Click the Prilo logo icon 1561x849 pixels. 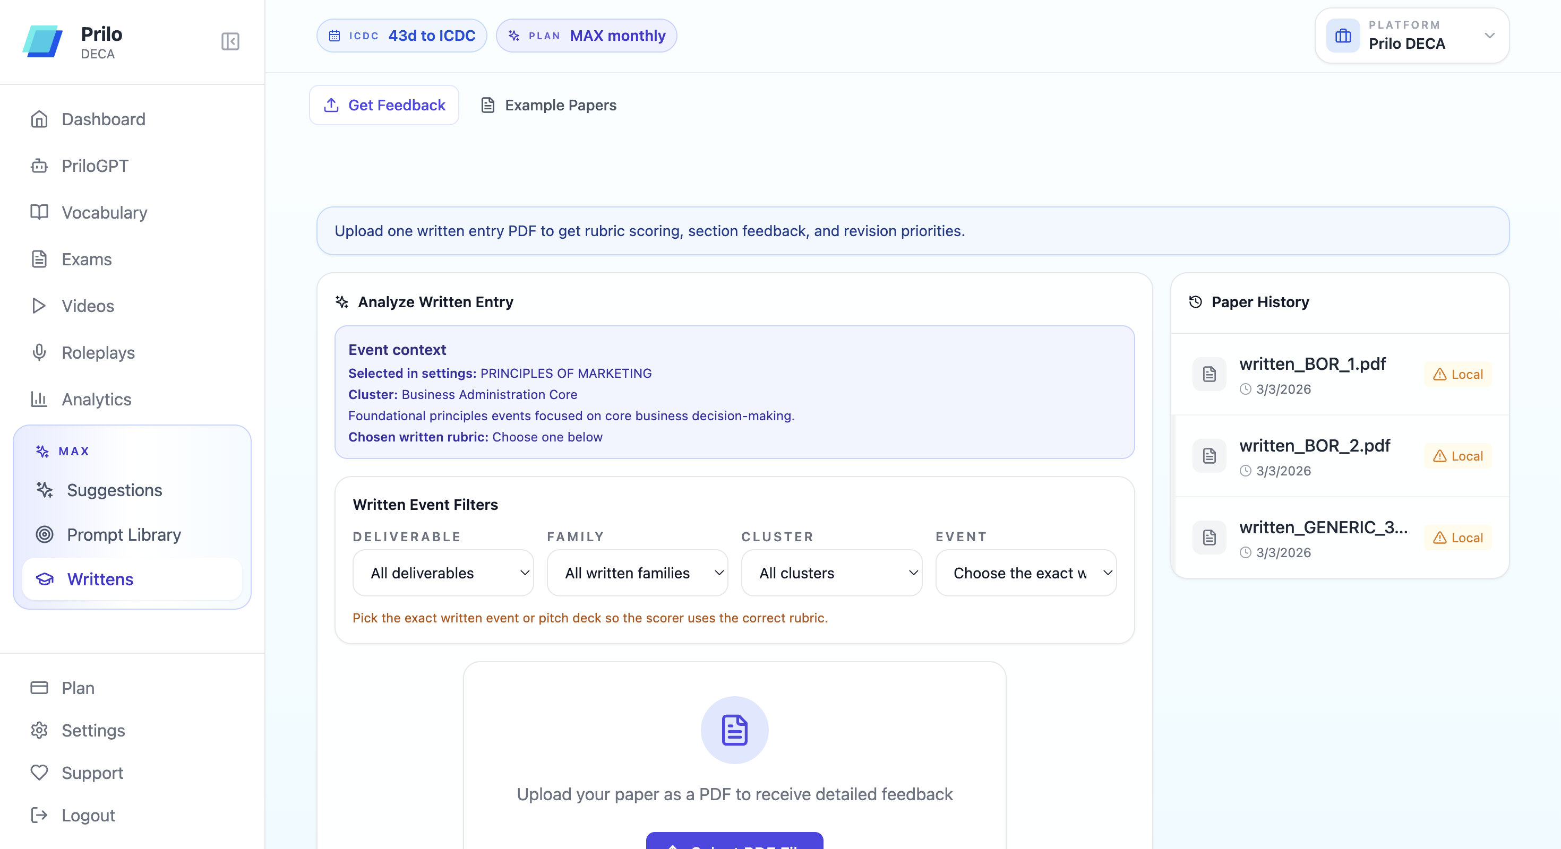point(42,41)
